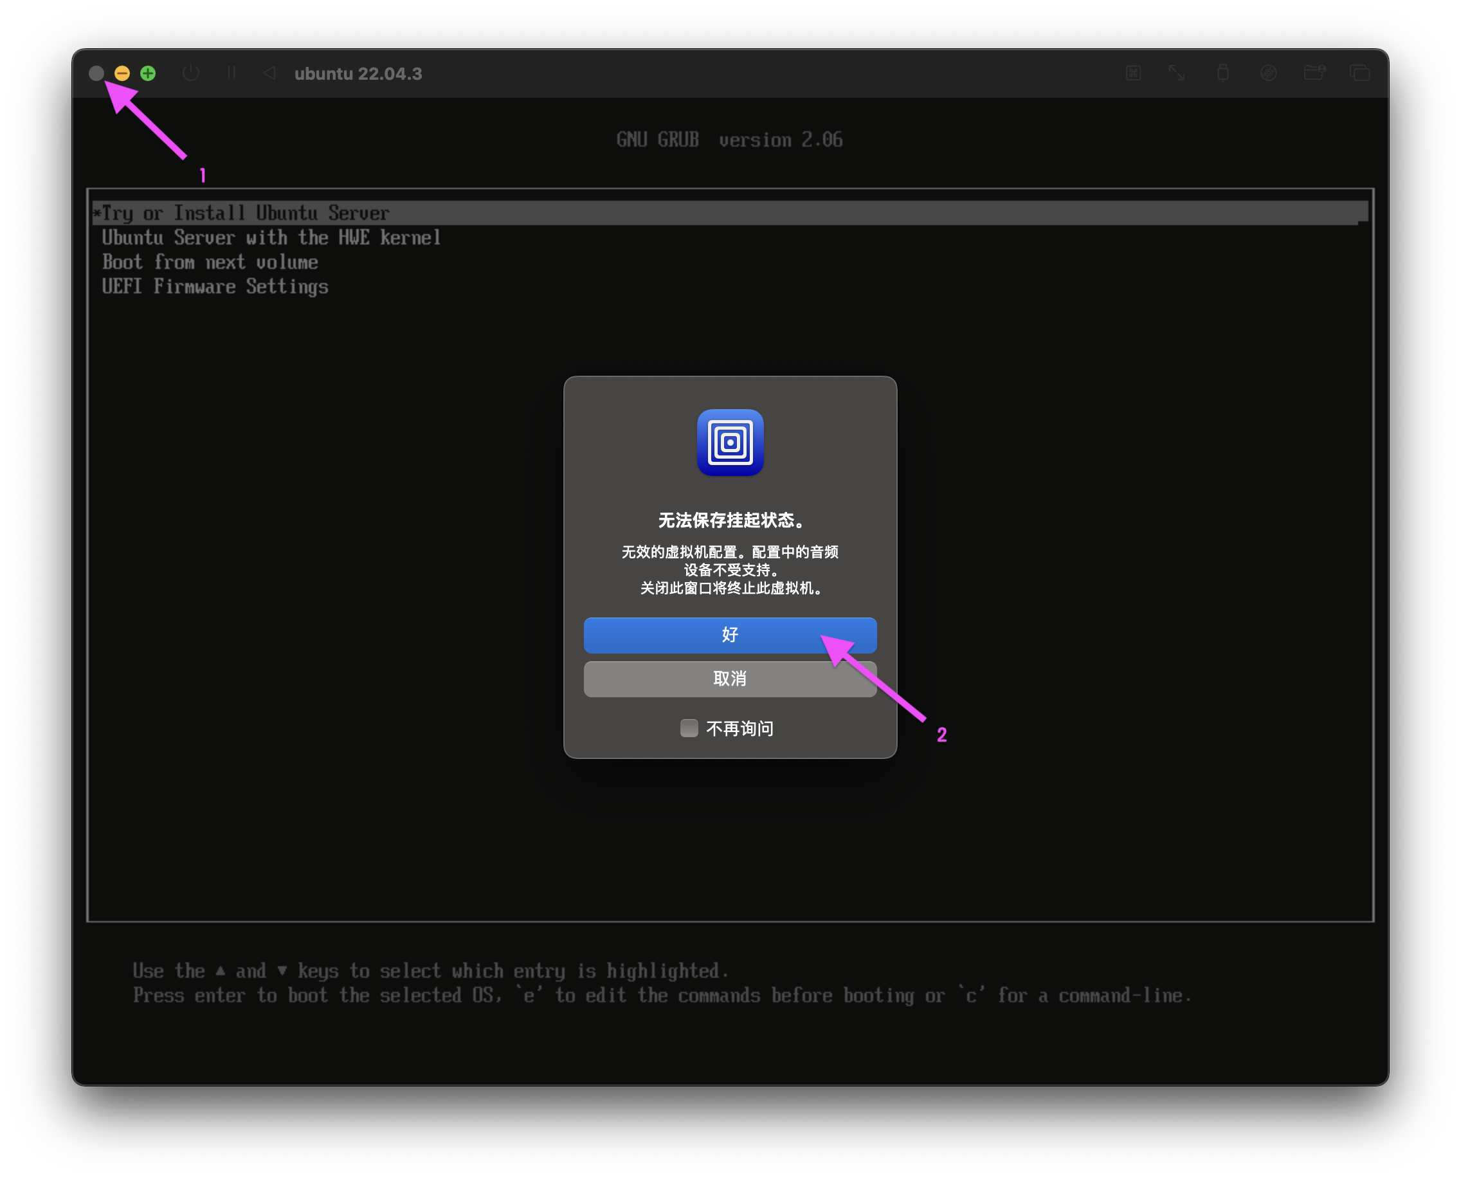Click the pause VM icon
The height and width of the screenshot is (1181, 1461).
tap(231, 73)
